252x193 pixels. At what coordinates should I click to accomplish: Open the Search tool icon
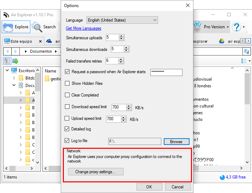pos(37,27)
